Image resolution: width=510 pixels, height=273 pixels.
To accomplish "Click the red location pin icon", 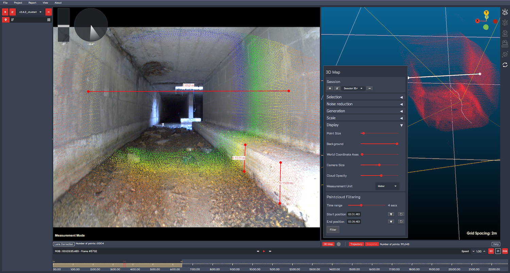I will (5, 20).
